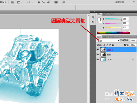Click the G value field showing 255
Image resolution: width=137 pixels, height=103 pixels.
pos(125,23)
